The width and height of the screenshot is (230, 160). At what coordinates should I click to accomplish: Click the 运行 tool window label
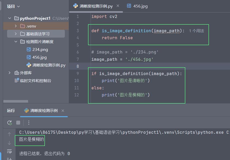[11, 110]
